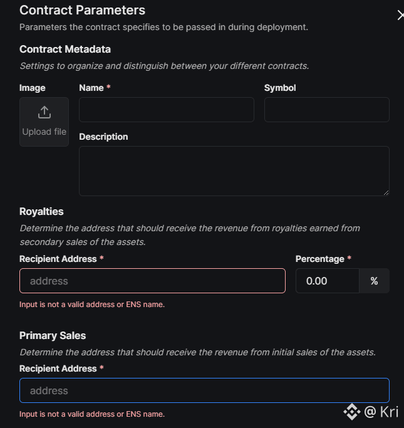404x428 pixels.
Task: Click the Primary Sales section heading
Action: pyautogui.click(x=53, y=335)
